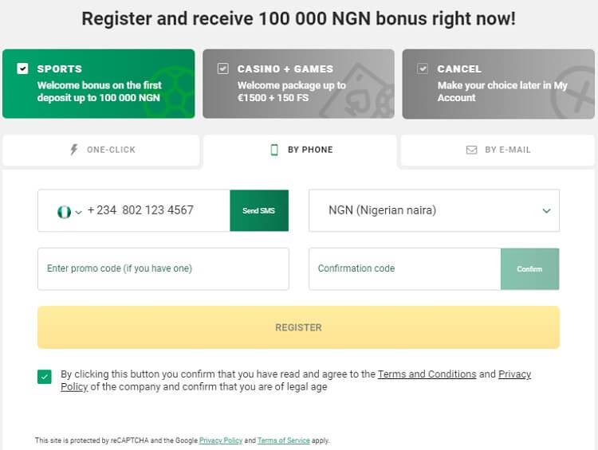Switch to the By E-mail tab
This screenshot has width=598, height=450.
[x=498, y=150]
